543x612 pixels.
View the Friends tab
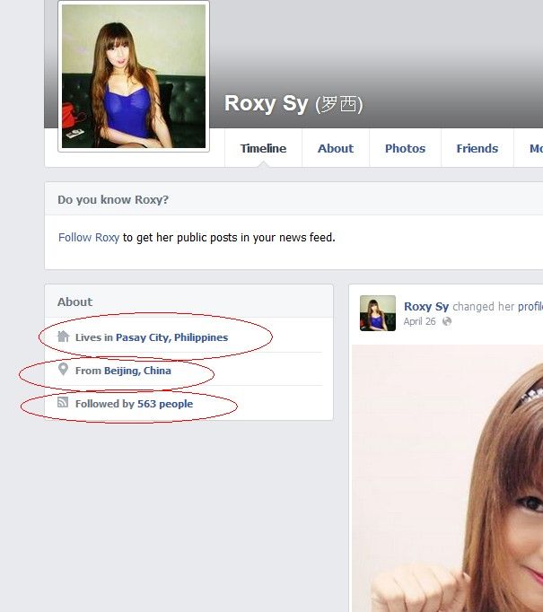(x=477, y=149)
